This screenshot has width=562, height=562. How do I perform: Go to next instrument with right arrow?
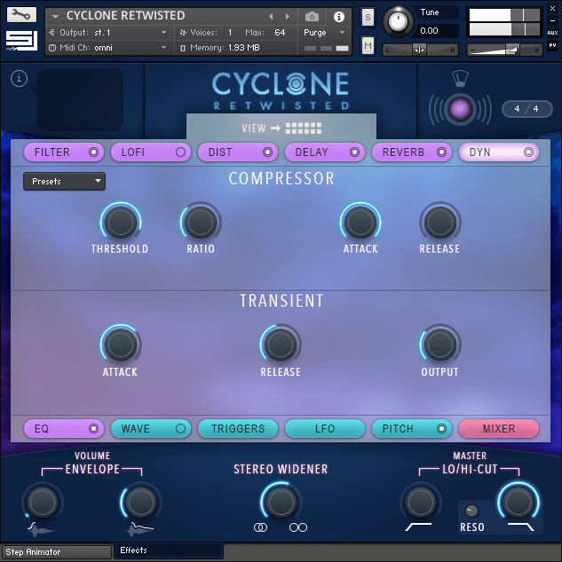287,17
